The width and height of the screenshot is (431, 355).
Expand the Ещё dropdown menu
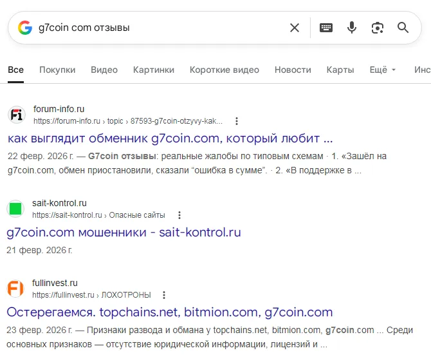[383, 70]
